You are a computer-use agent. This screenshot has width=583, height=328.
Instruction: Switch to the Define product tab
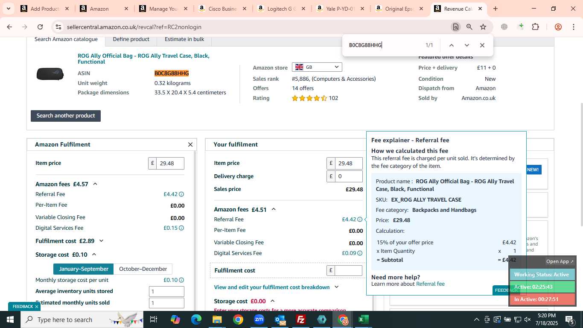(131, 39)
